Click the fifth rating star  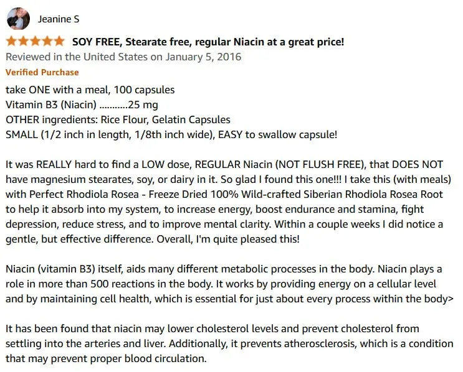coord(59,42)
